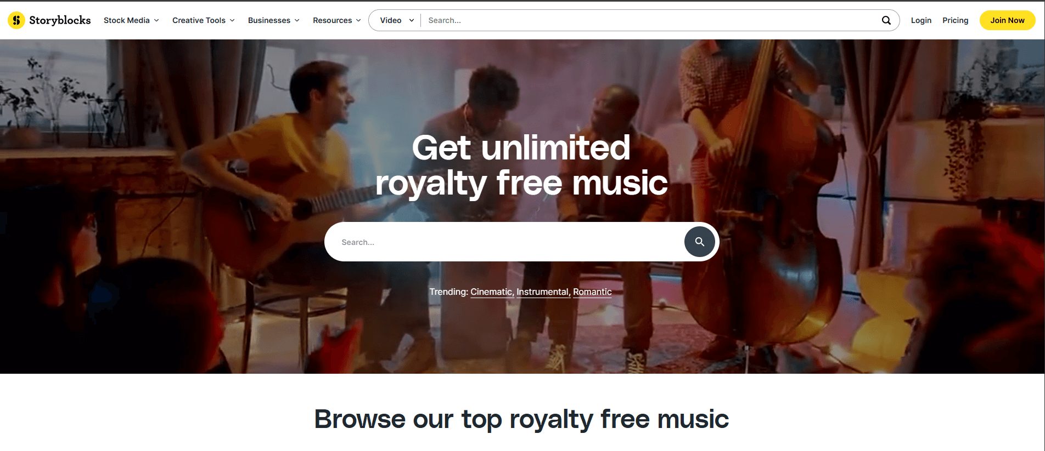Go to the Login page
Image resolution: width=1045 pixels, height=451 pixels.
(921, 20)
